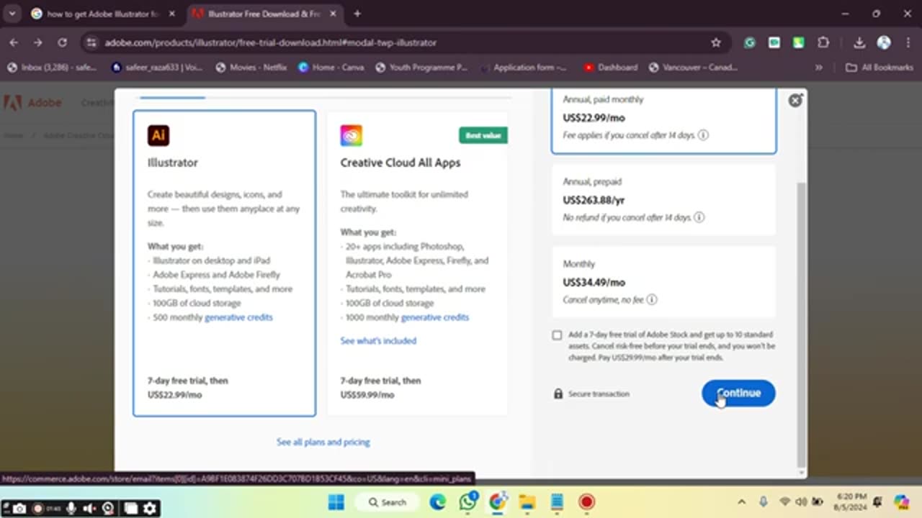Reload the Adobe page
This screenshot has height=518, width=922.
(x=62, y=42)
